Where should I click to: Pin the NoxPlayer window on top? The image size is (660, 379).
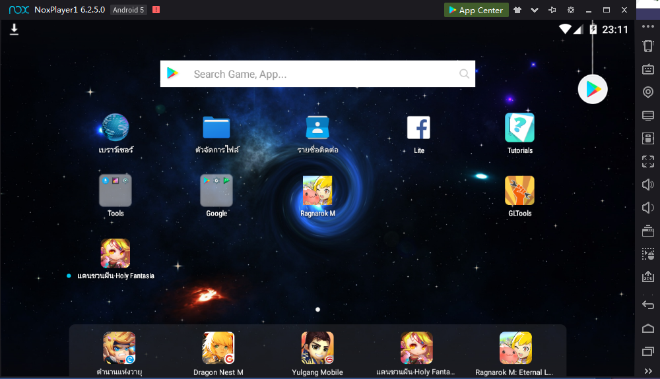click(552, 10)
